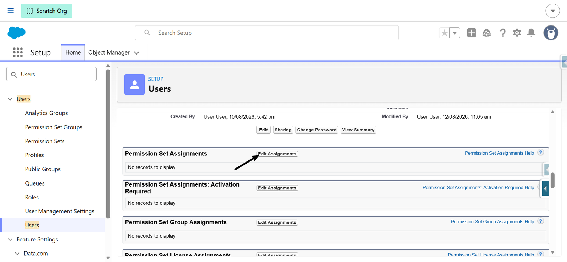Expand the dark blue side panel arrow tab

[x=545, y=189]
